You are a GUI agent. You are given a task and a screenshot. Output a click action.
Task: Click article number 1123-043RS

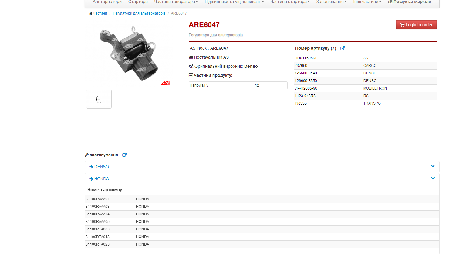pyautogui.click(x=305, y=96)
